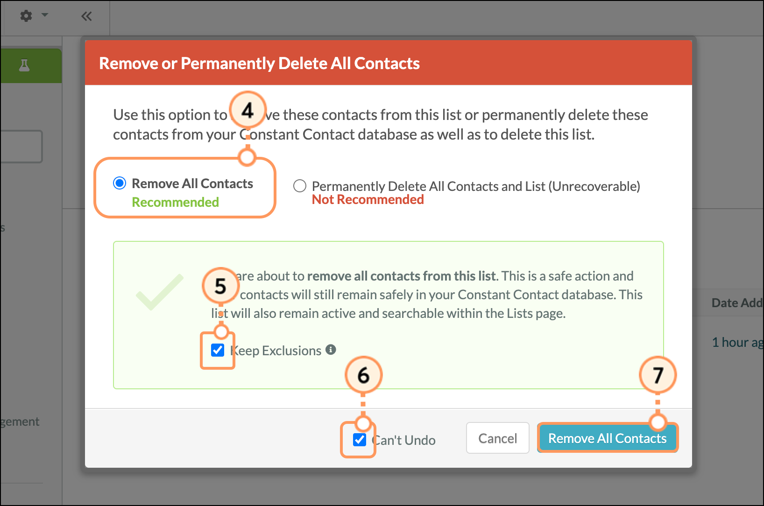This screenshot has height=506, width=764.
Task: Open the green flask icon tab
Action: (x=24, y=65)
